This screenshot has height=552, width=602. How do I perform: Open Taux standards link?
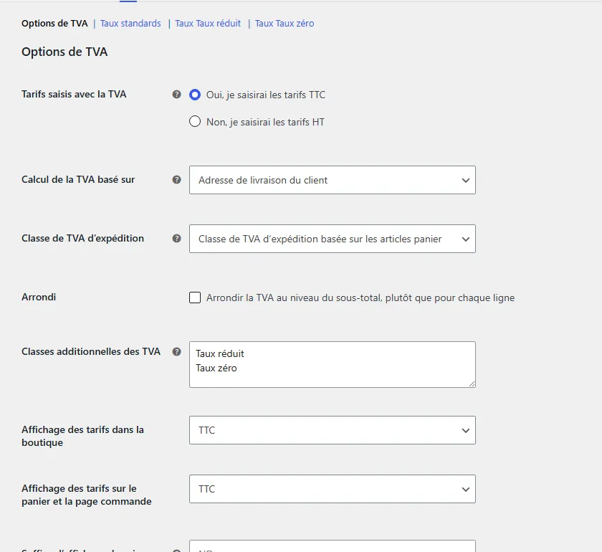(130, 24)
